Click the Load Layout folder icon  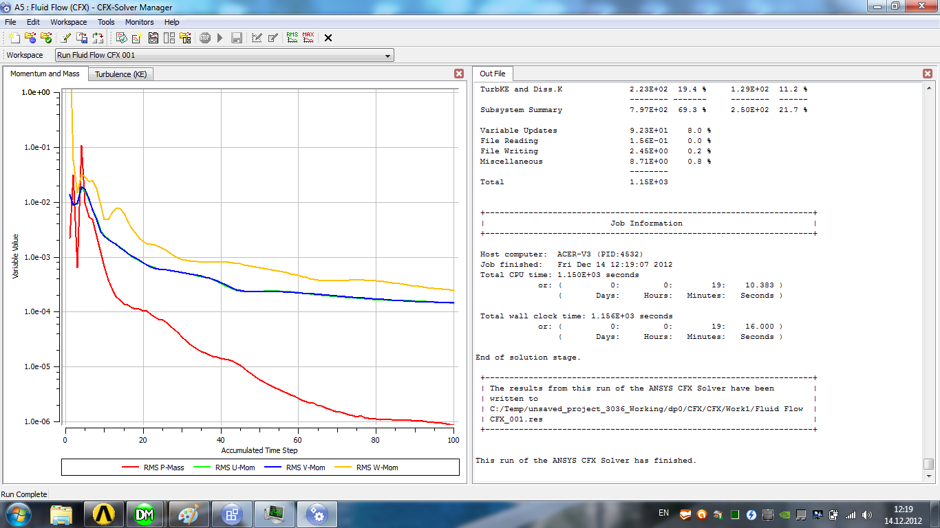pyautogui.click(x=184, y=38)
